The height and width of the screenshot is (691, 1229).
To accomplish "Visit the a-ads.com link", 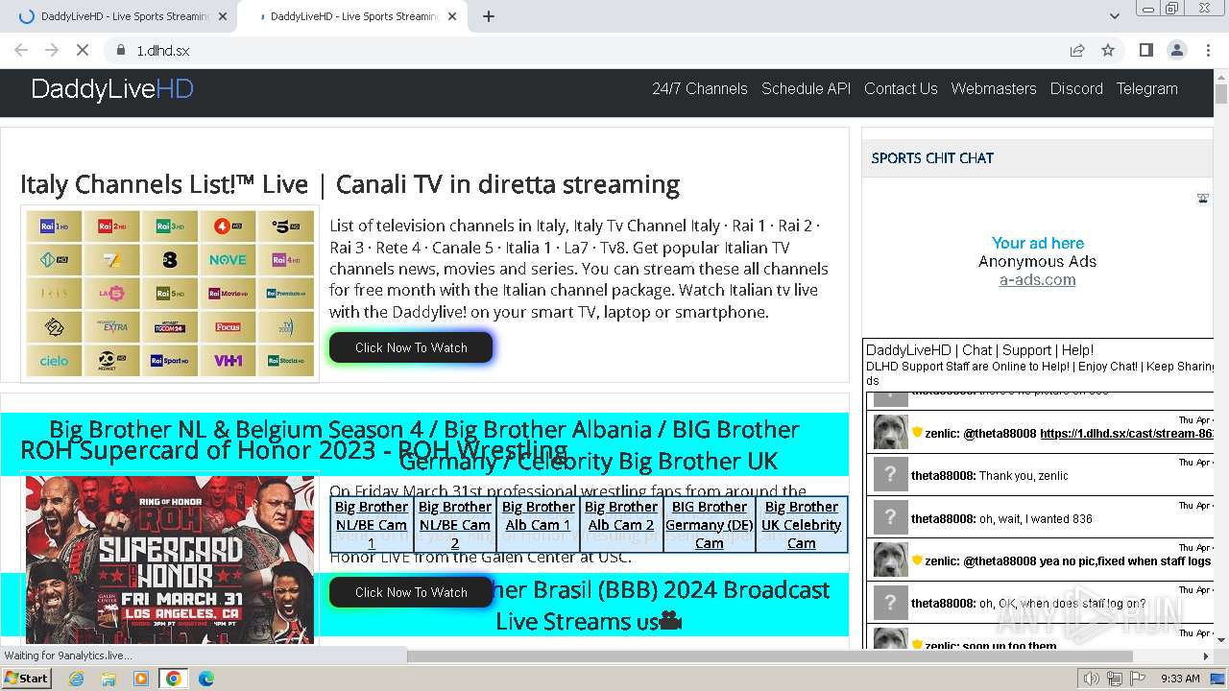I will (x=1037, y=280).
